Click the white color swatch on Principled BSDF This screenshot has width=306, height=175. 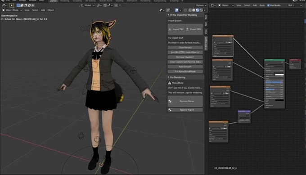tap(279, 75)
